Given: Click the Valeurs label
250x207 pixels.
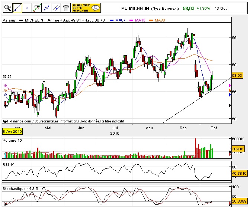Looking at the screenshot, I should coord(9,20).
